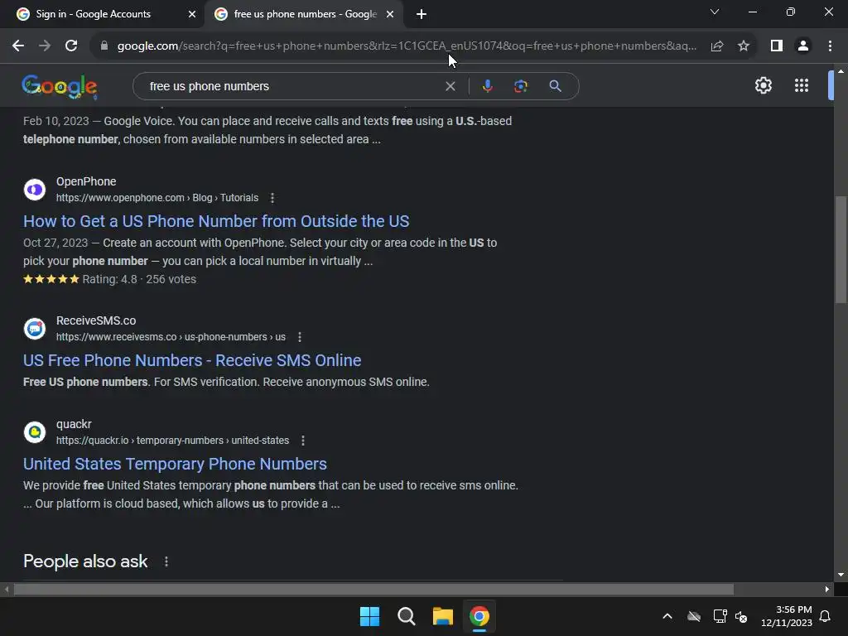
Task: Click the muted volume tray icon
Action: (x=741, y=616)
